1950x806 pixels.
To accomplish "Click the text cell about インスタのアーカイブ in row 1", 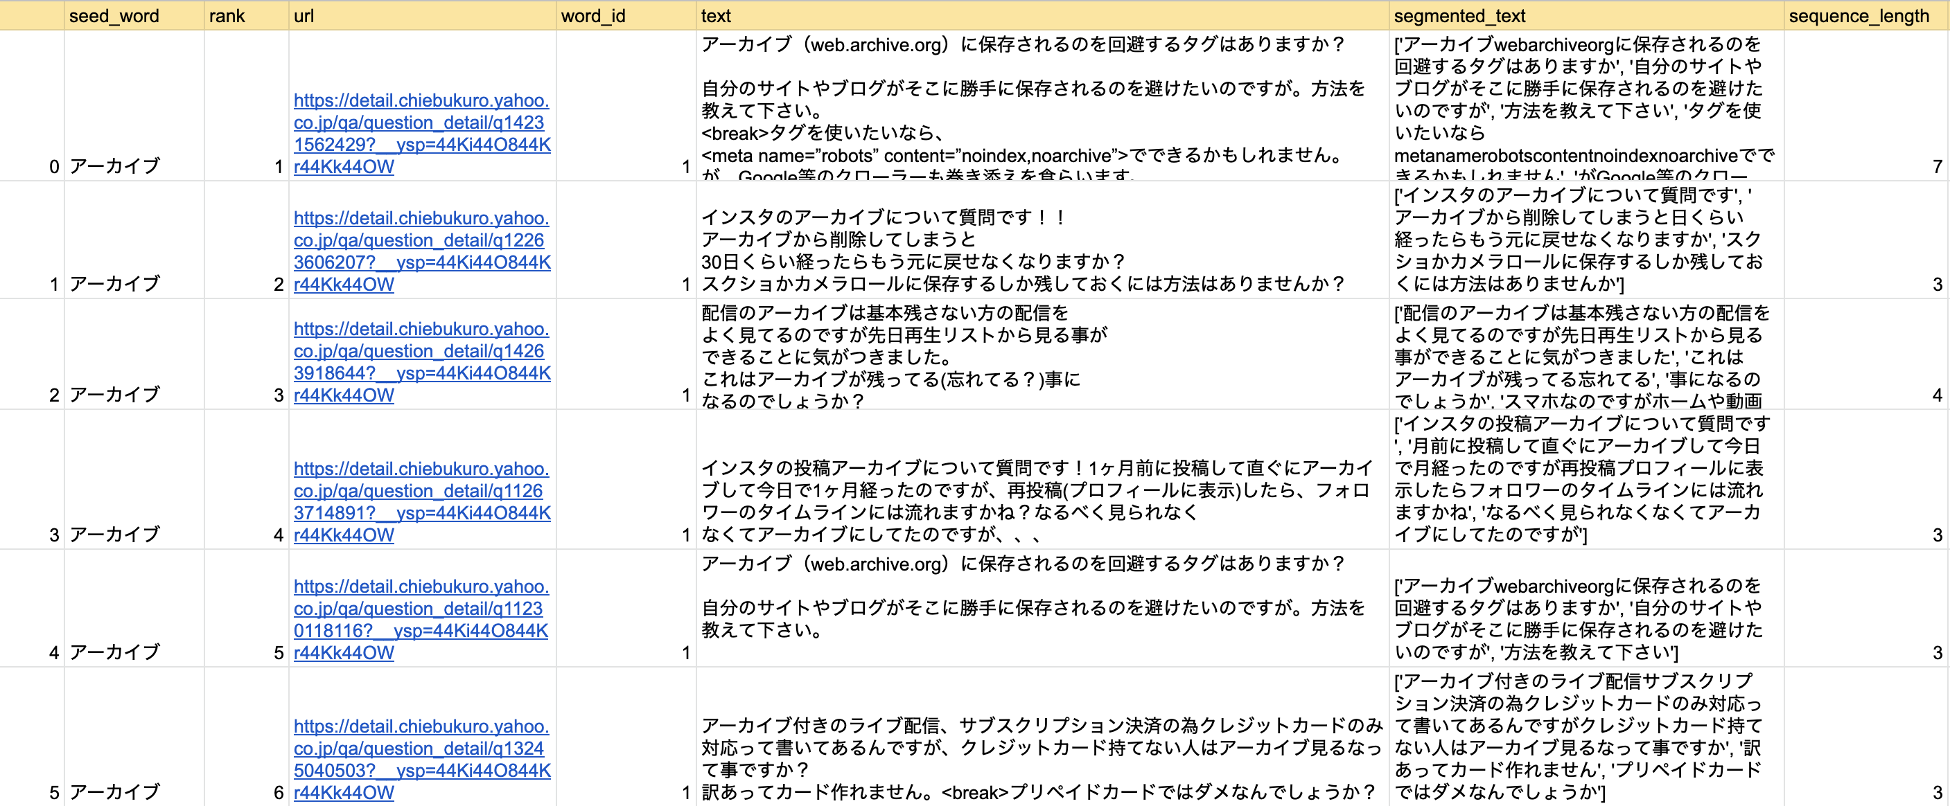I will click(1022, 250).
